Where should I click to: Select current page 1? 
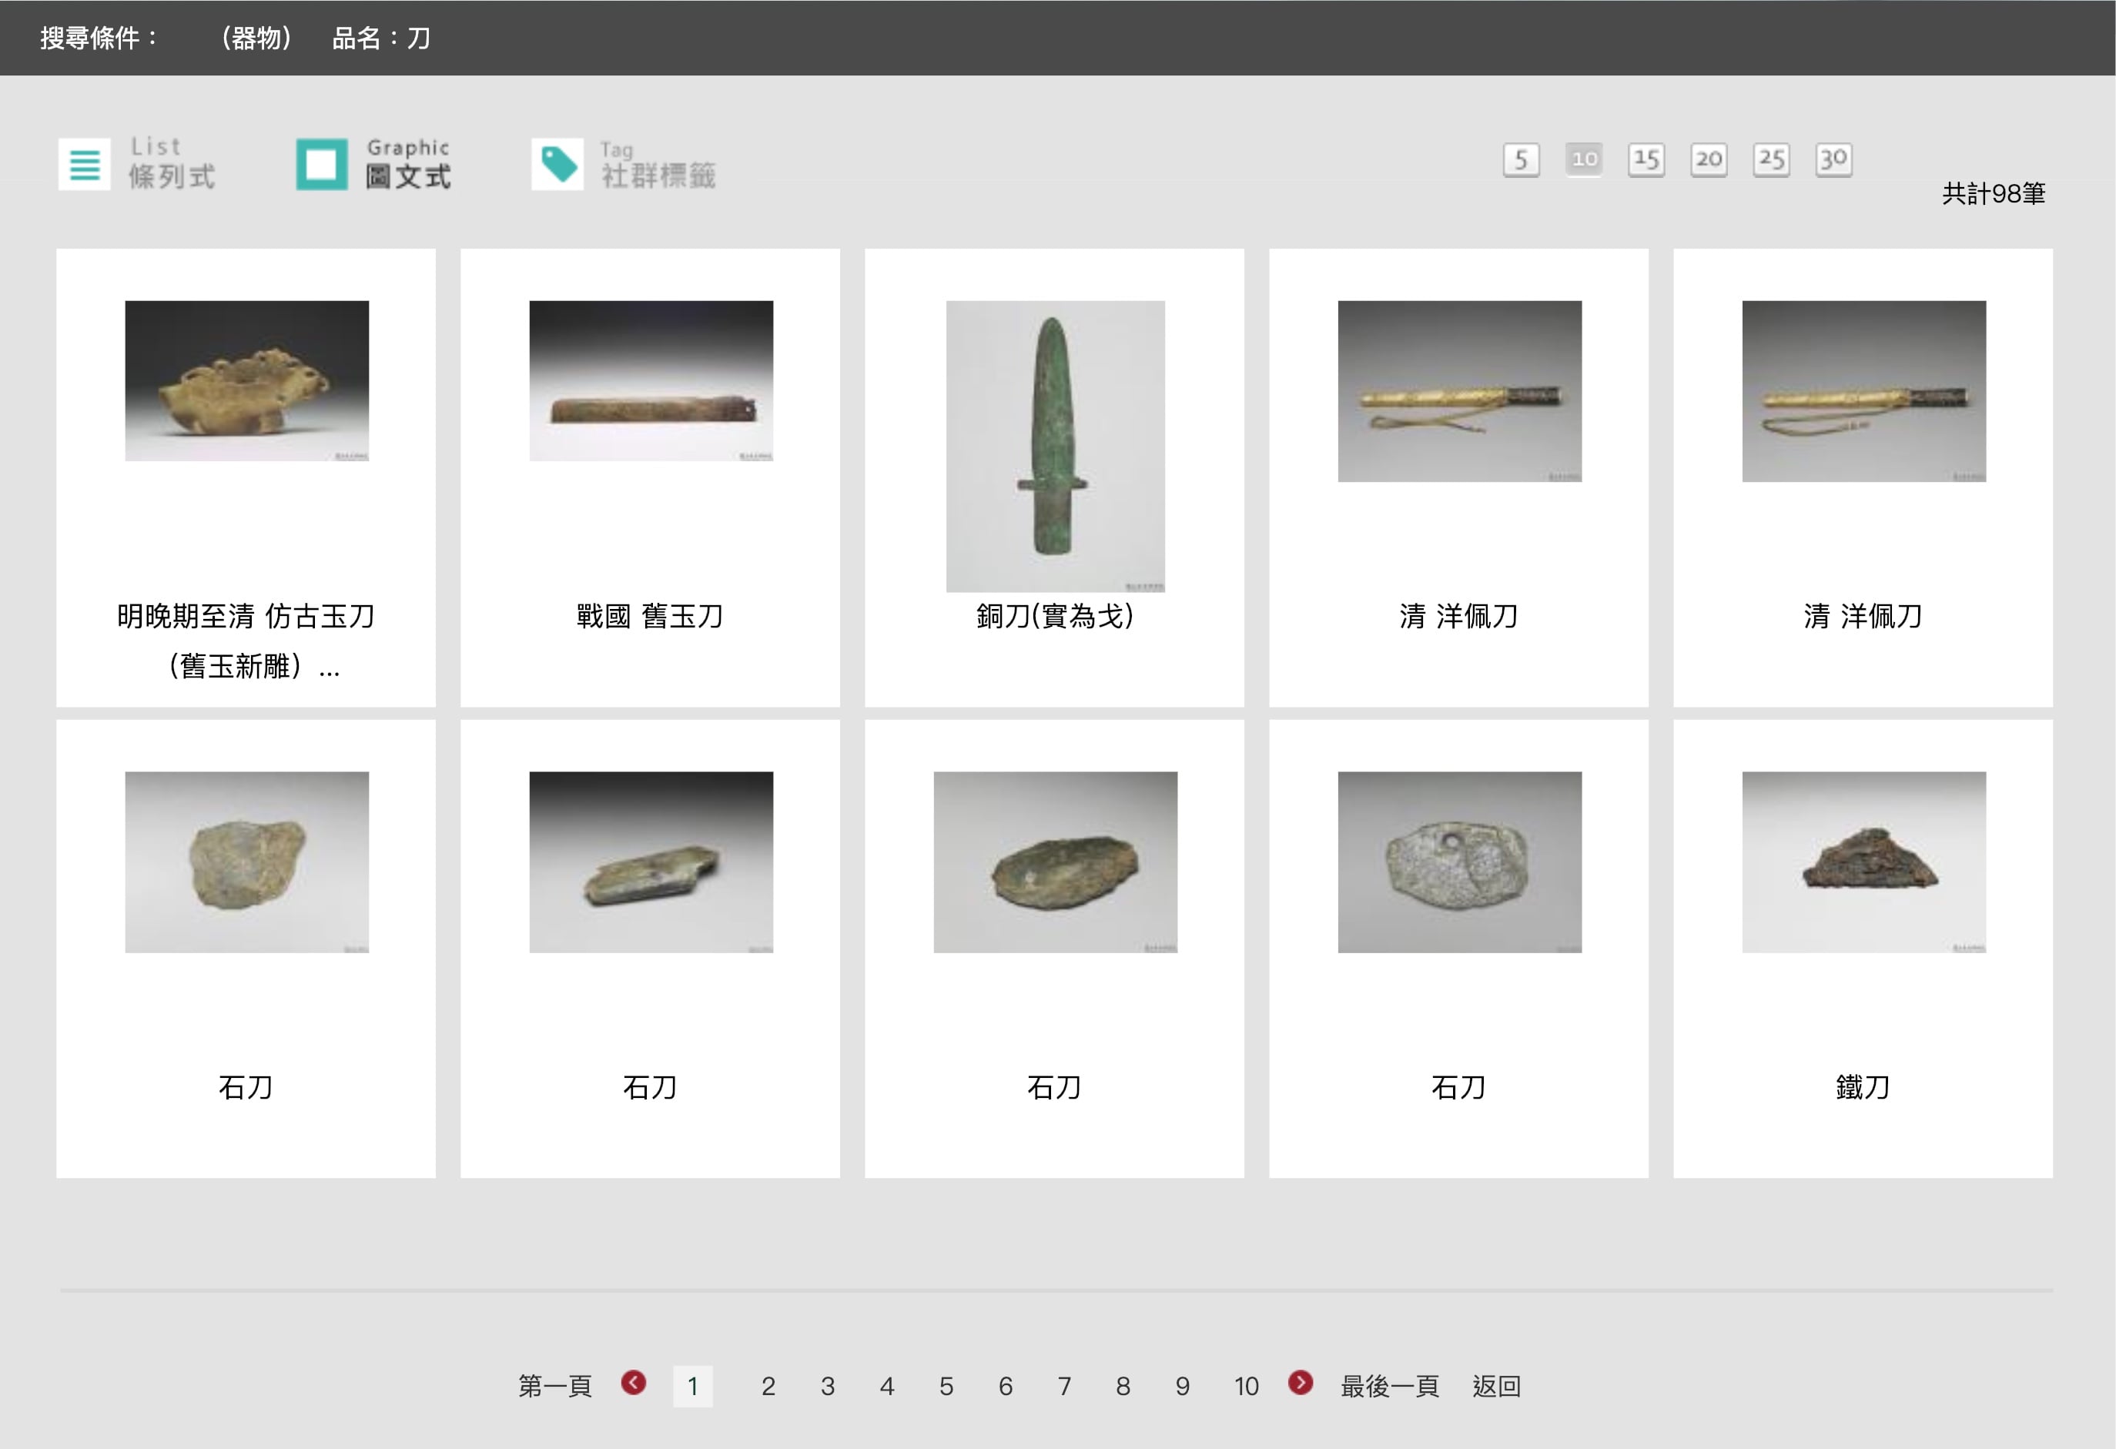point(693,1386)
